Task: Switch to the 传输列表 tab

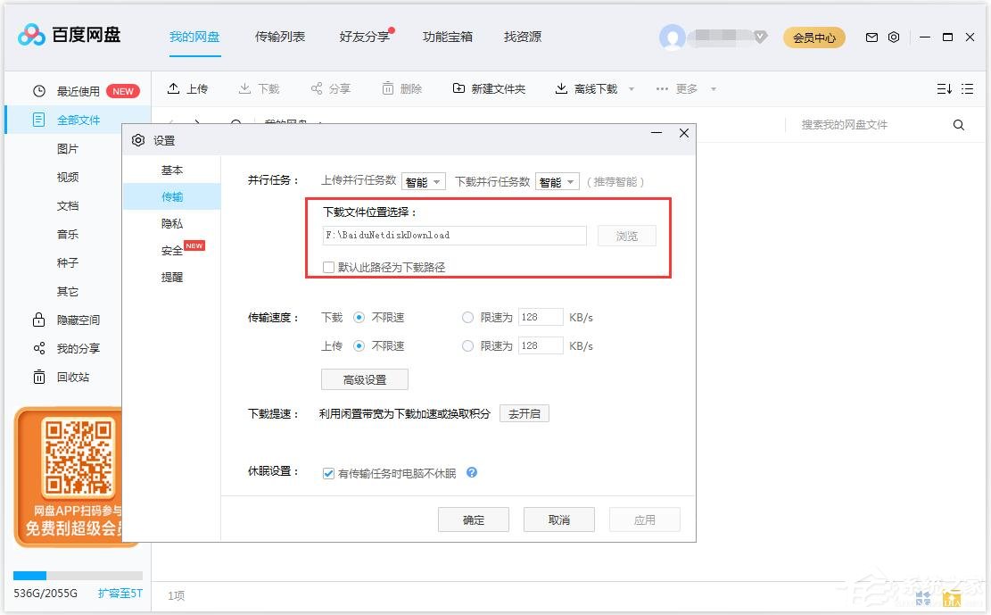Action: pyautogui.click(x=279, y=37)
